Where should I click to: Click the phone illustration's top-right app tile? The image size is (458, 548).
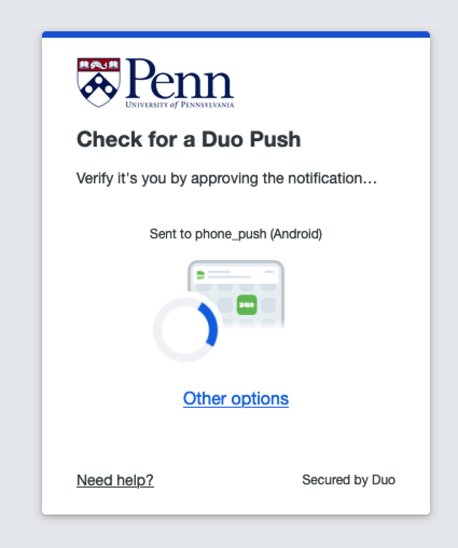[x=268, y=288]
